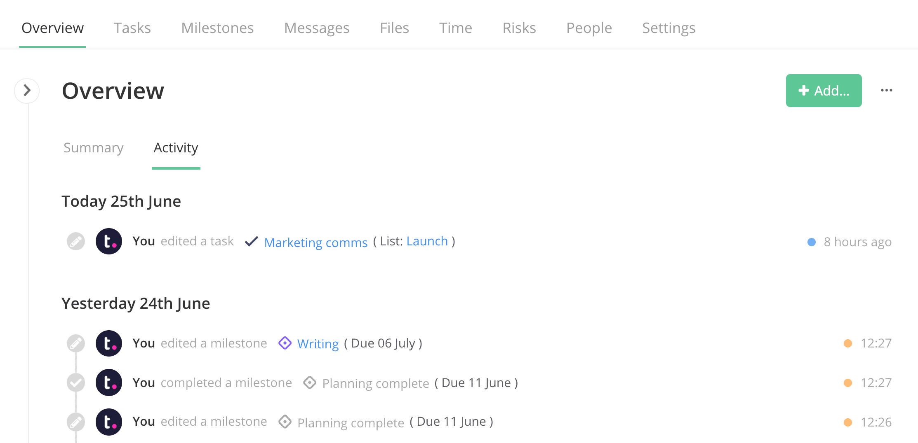
Task: Open the Risks tab
Action: coord(519,28)
